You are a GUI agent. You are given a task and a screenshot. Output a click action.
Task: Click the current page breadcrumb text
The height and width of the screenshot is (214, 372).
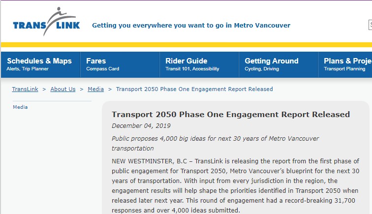point(194,89)
